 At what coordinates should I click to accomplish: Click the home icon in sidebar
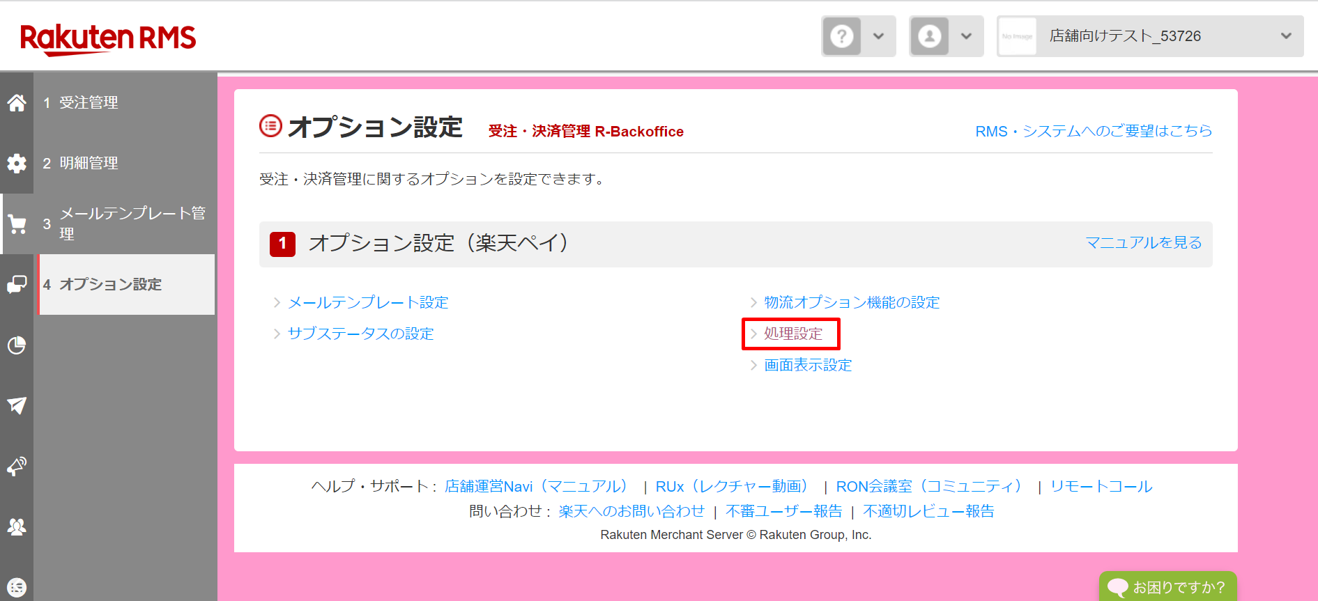point(17,103)
